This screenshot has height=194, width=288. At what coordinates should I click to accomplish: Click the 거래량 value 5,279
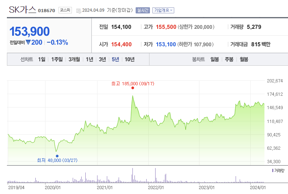[x=254, y=27]
